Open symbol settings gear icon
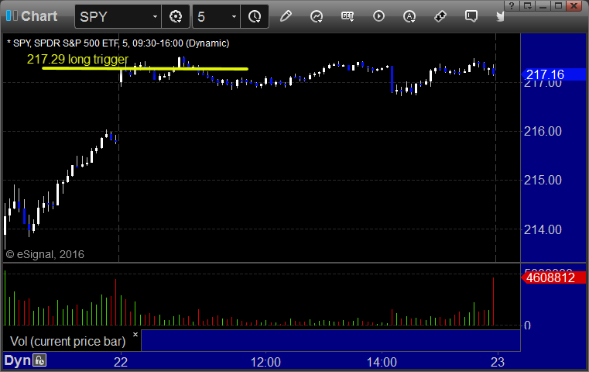The image size is (589, 372). coord(176,16)
